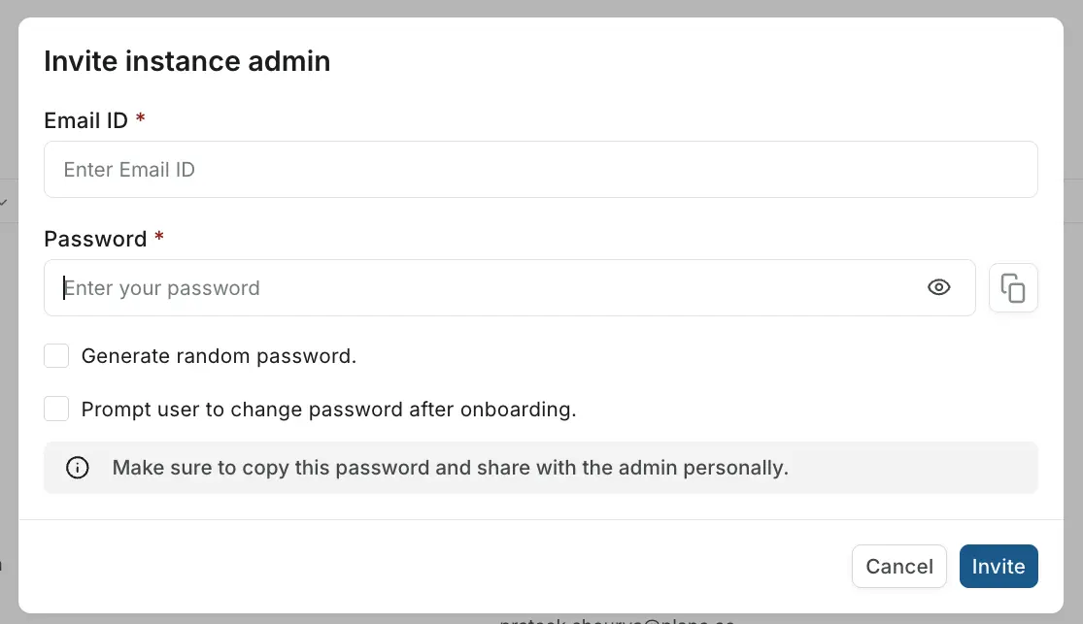Send the invitation with the Invite button
Screen dimensions: 1083x624
pyautogui.click(x=998, y=566)
